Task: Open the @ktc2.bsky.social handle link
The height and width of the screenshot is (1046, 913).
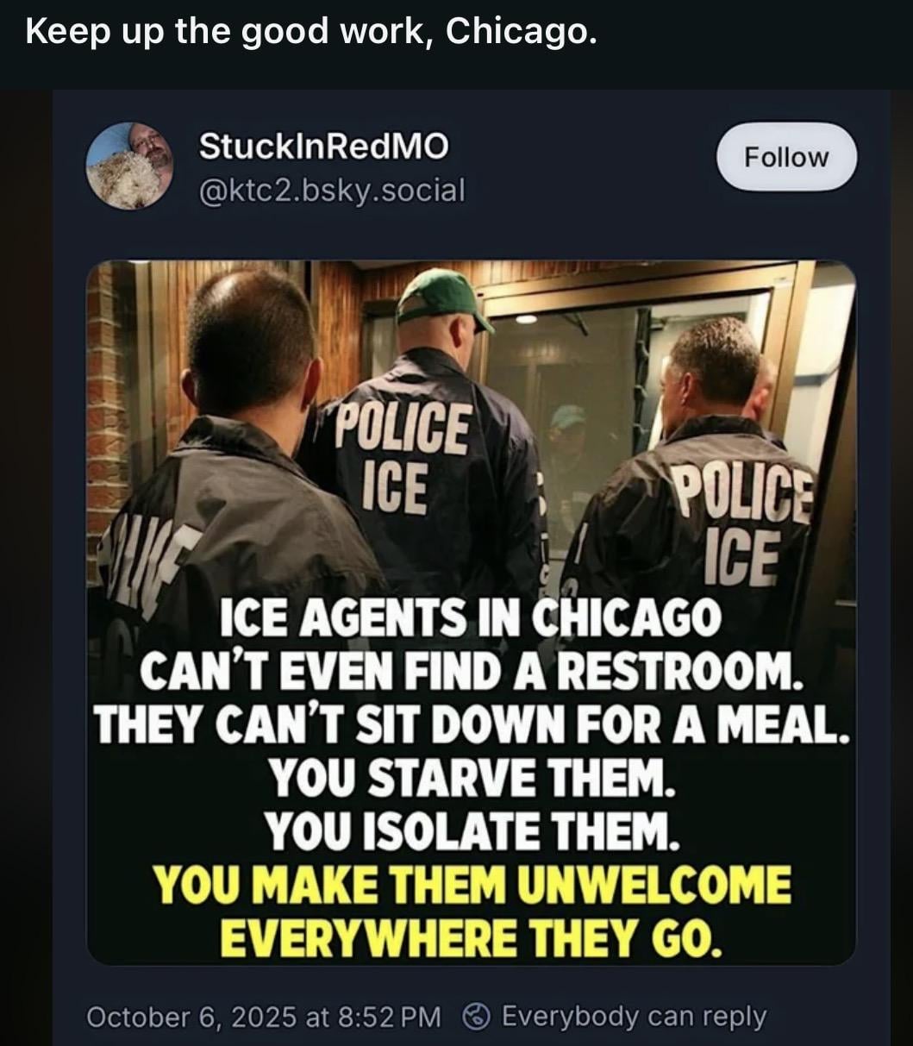Action: [331, 189]
